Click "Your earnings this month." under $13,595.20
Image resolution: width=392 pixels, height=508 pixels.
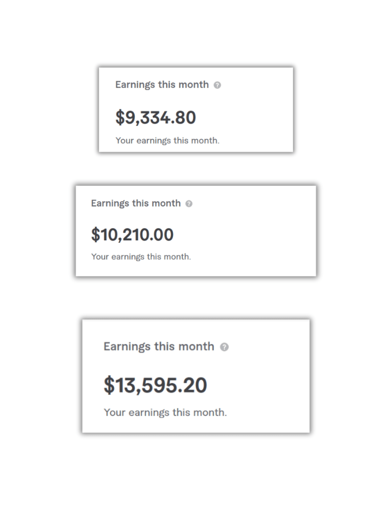pos(165,412)
